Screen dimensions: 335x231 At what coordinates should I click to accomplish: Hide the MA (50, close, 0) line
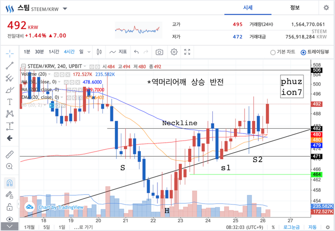(x=66, y=82)
